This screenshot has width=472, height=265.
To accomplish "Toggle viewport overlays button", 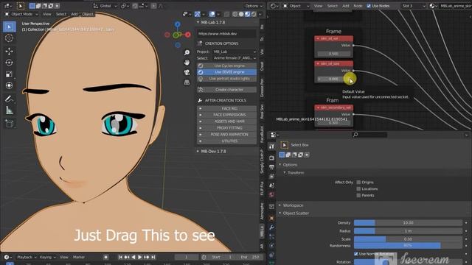I will [x=212, y=14].
